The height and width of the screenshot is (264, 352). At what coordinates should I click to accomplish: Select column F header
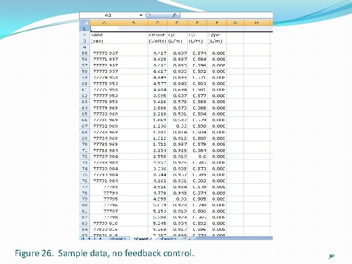pyautogui.click(x=217, y=22)
